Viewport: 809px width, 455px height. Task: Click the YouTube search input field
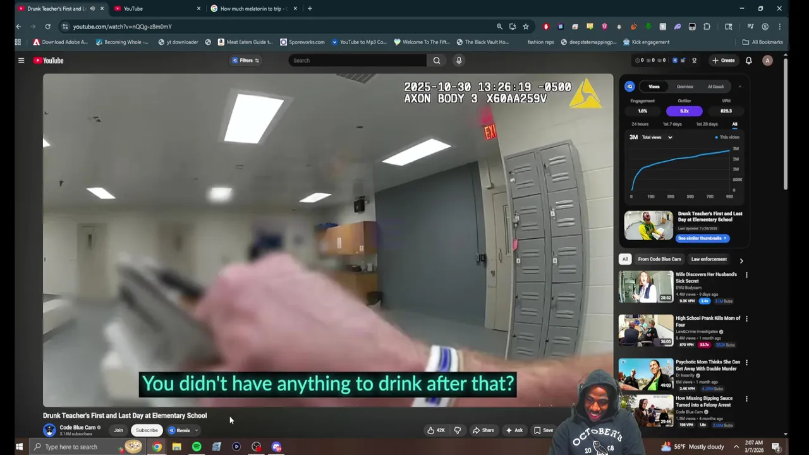click(x=357, y=61)
